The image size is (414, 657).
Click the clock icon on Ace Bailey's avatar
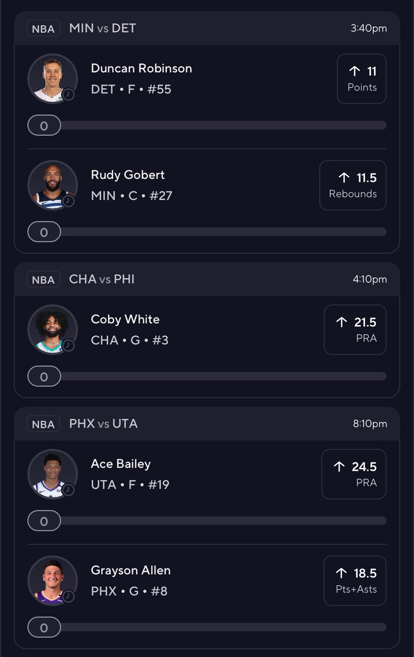click(x=68, y=490)
